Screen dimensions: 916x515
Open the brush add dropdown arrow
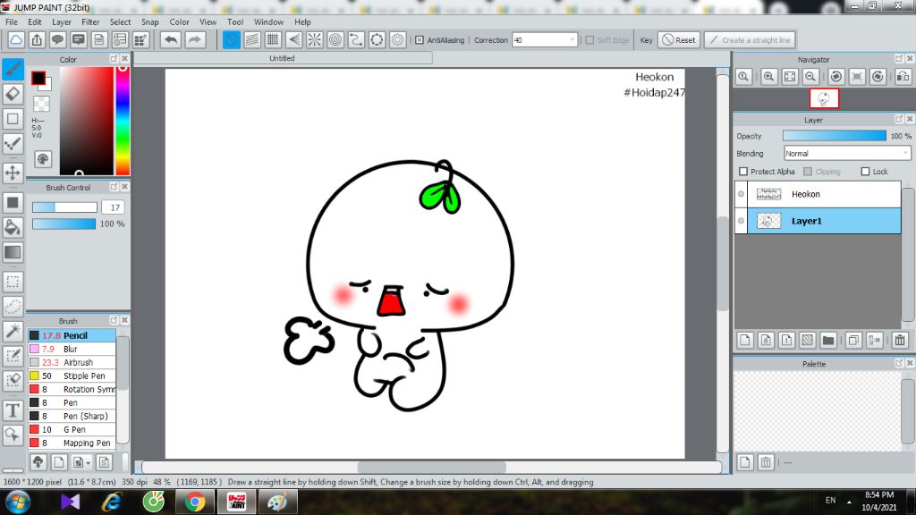tap(88, 463)
